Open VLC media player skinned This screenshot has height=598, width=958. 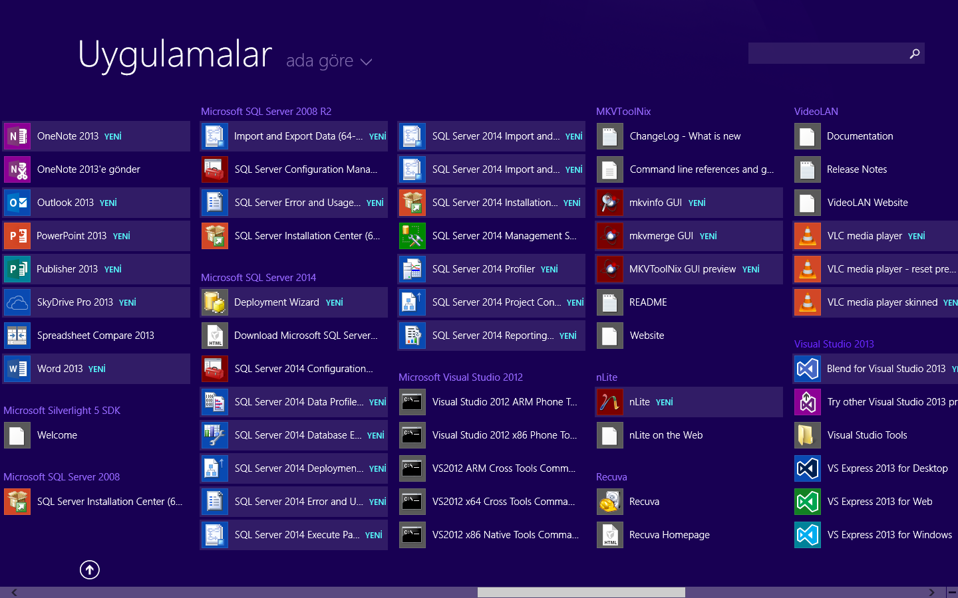pyautogui.click(x=876, y=302)
